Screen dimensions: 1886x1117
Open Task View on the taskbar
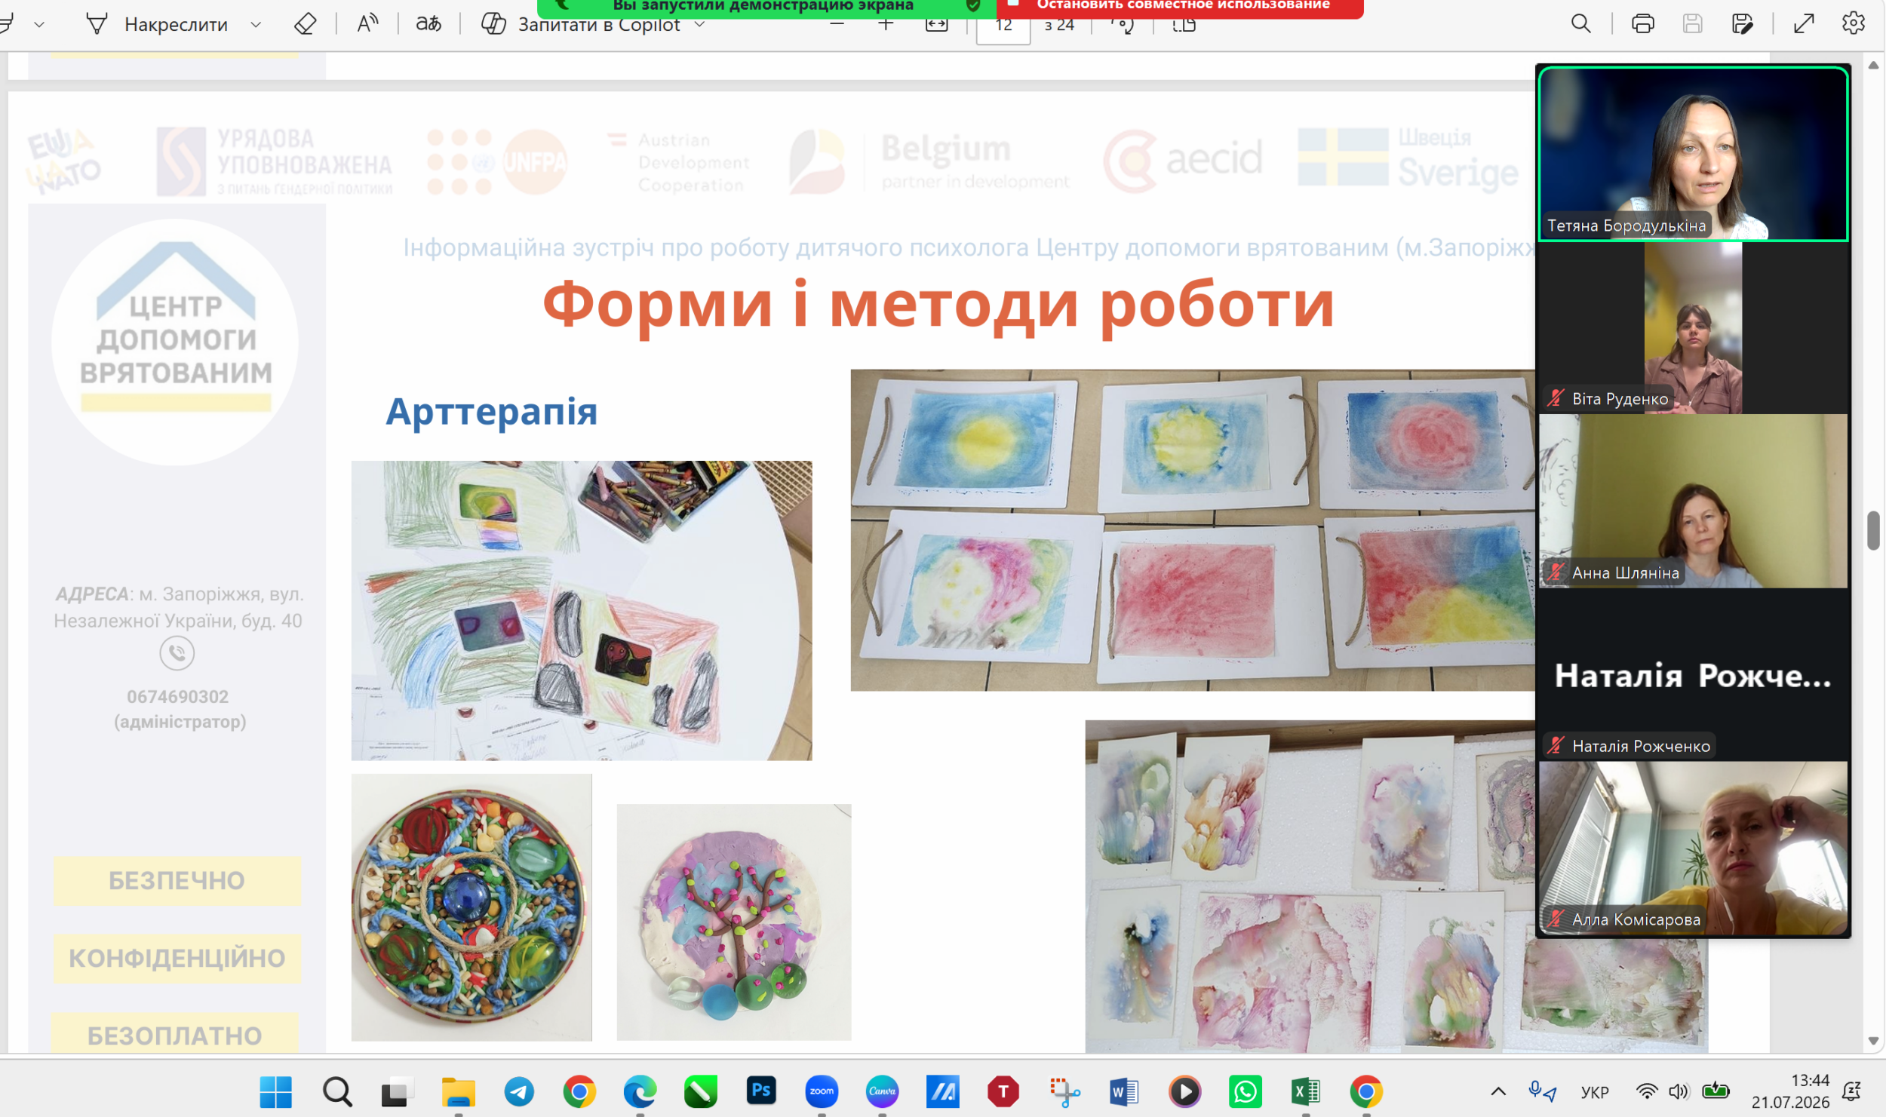[x=397, y=1091]
